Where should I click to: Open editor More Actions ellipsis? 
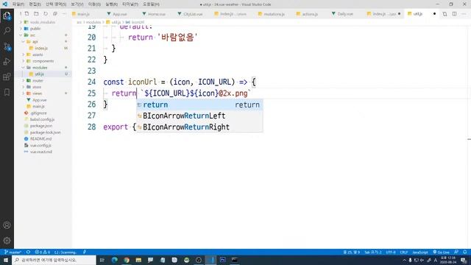coord(464,14)
